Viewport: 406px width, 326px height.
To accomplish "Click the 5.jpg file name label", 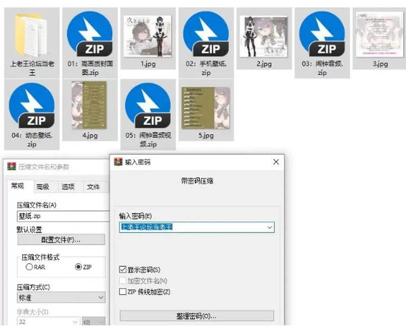I will click(x=206, y=135).
